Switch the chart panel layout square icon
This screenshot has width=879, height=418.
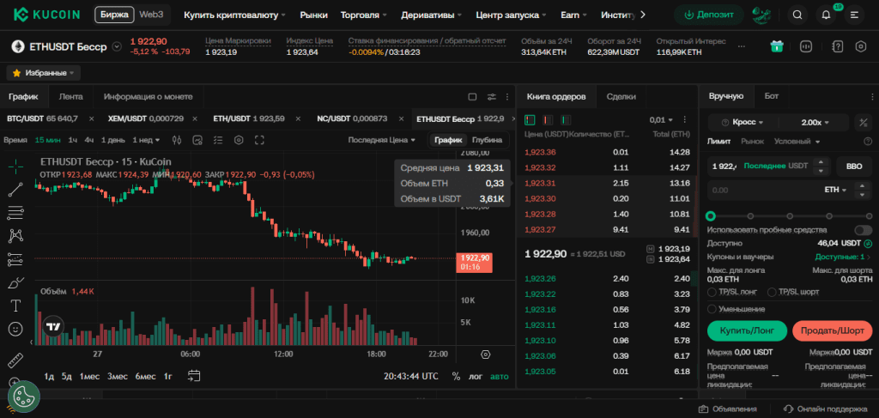(472, 97)
